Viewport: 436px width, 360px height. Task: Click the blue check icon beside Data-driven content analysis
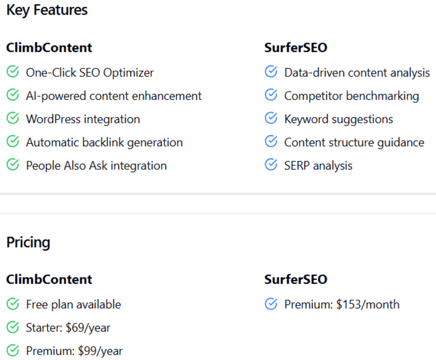click(x=271, y=72)
